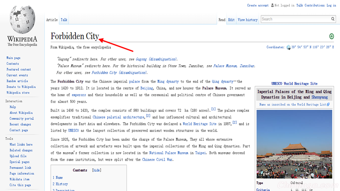Hide the Contents table via hide toggle
The image size is (340, 191).
[x=97, y=170]
